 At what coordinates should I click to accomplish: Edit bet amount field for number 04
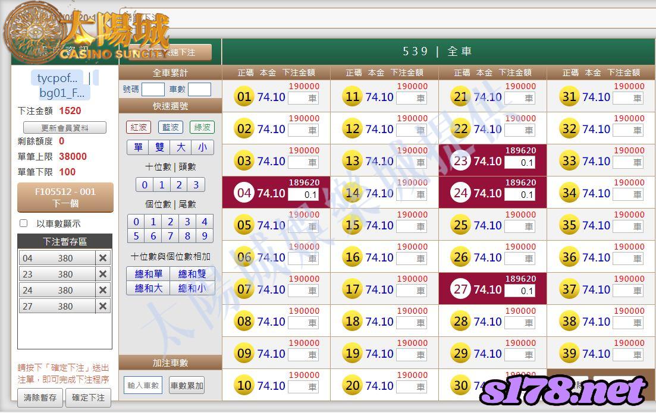click(x=303, y=194)
